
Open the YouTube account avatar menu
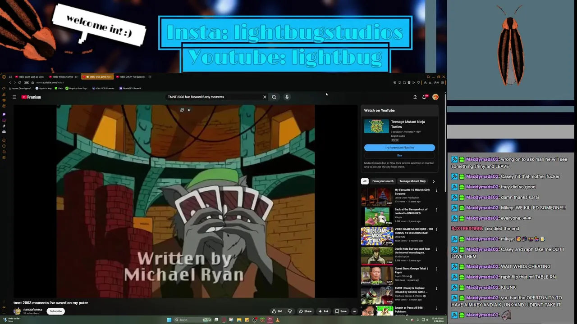pyautogui.click(x=435, y=97)
